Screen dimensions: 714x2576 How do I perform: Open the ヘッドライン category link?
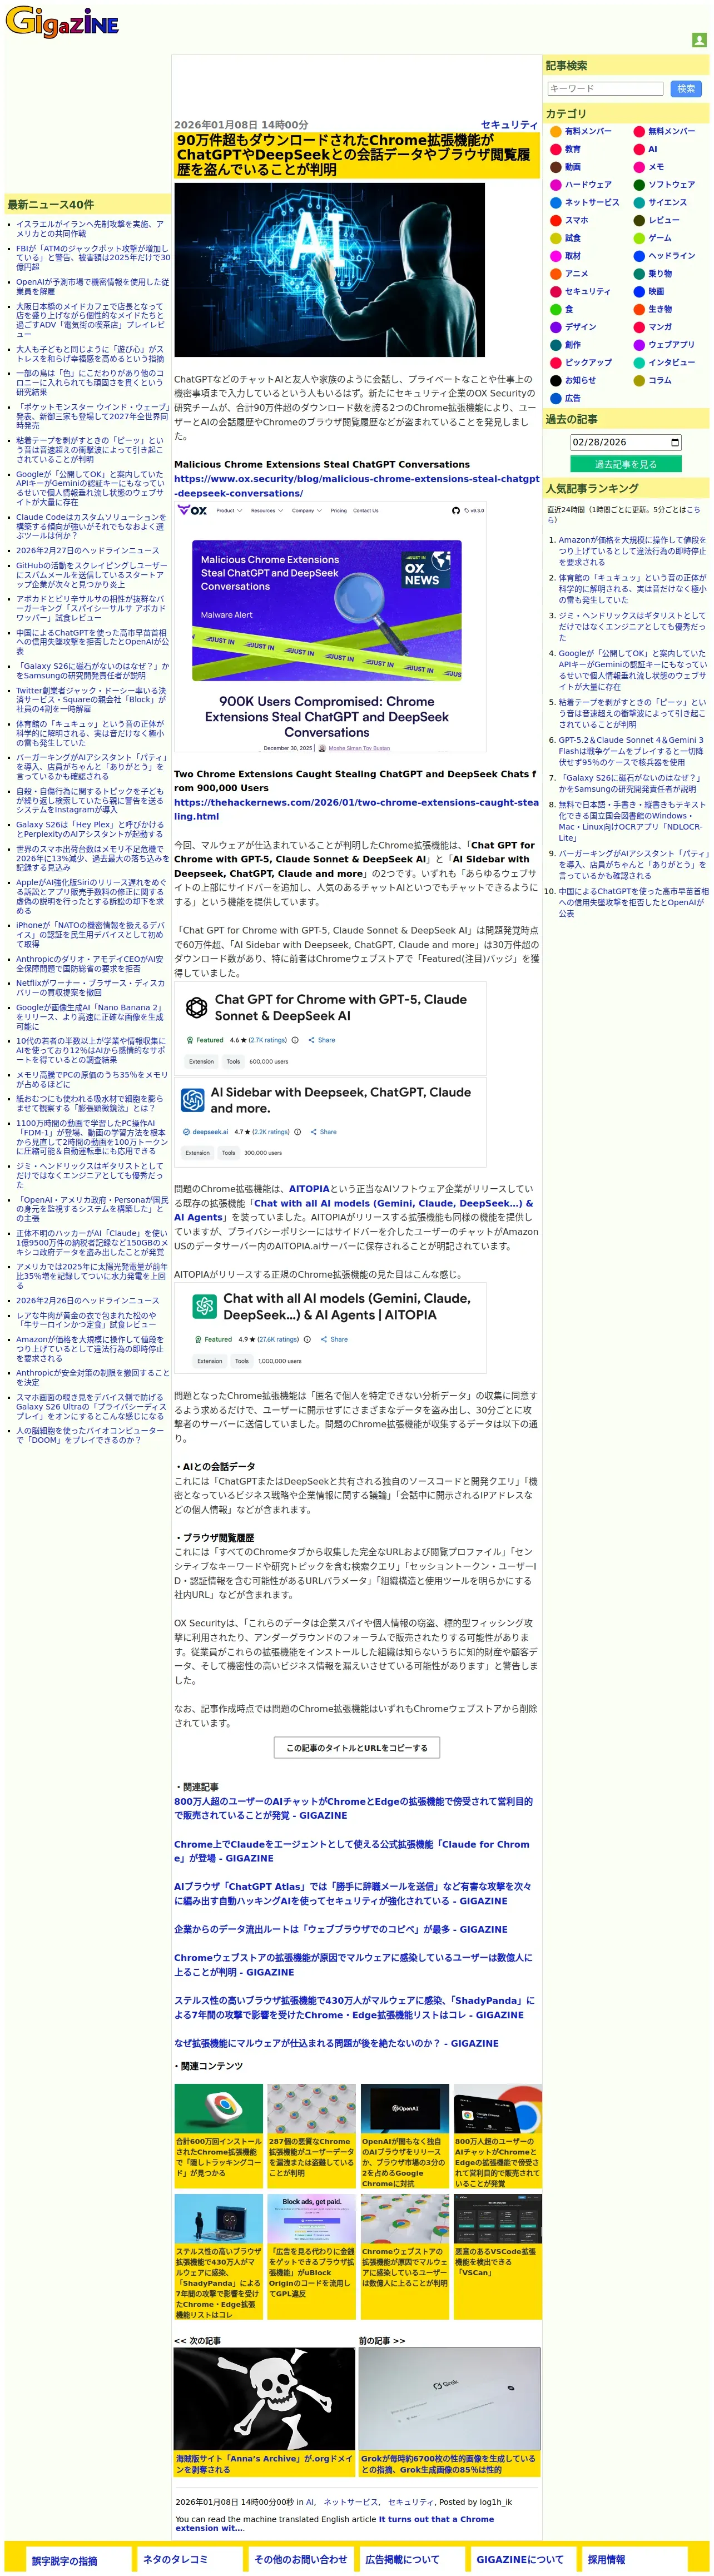point(672,256)
